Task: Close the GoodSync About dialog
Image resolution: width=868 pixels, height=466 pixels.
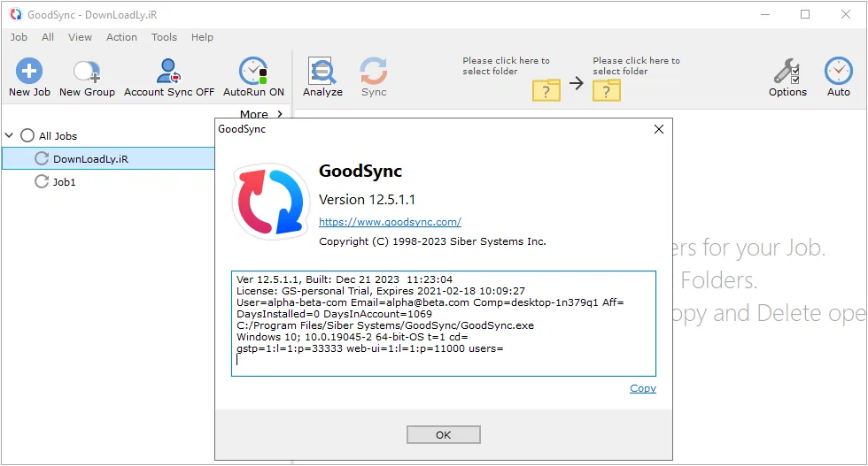Action: tap(658, 129)
